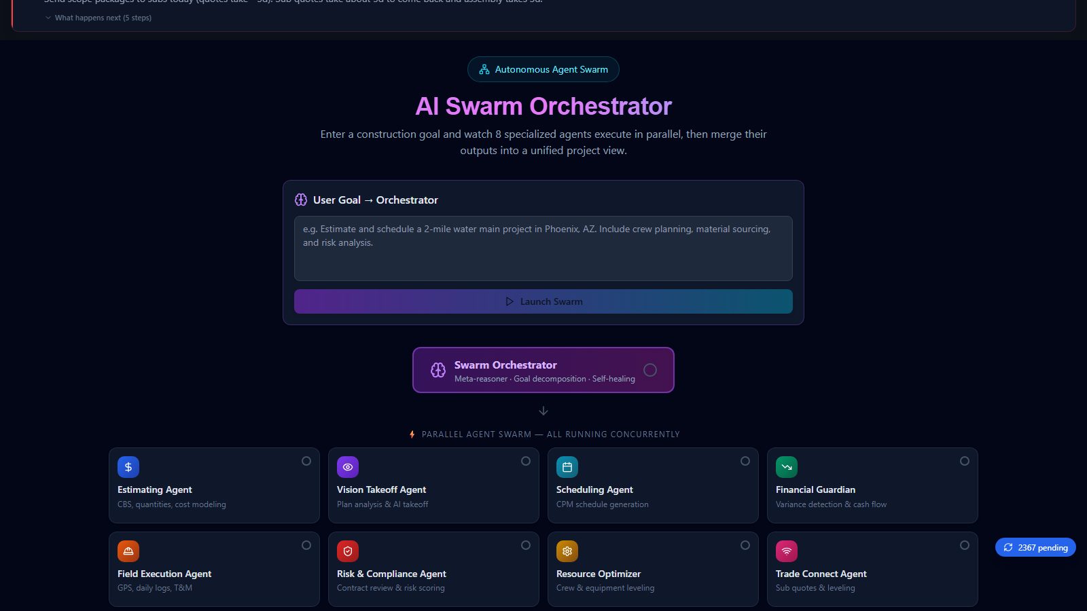This screenshot has height=611, width=1087.
Task: Focus the construction goal text input
Action: point(543,248)
